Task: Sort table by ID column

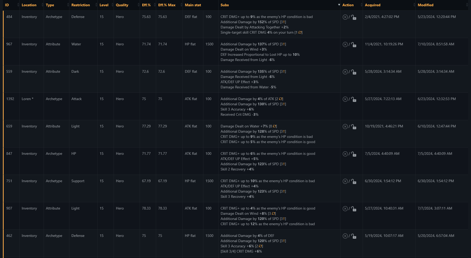Action: (7, 5)
